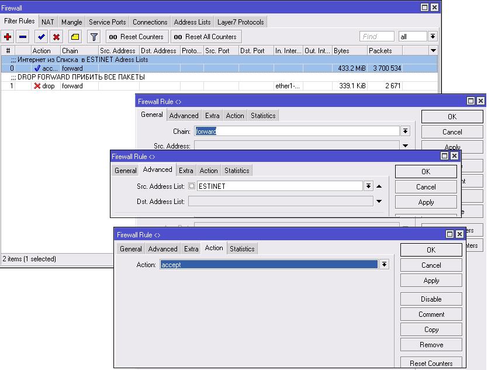Image resolution: width=491 pixels, height=370 pixels.
Task: Click OK in the top General dialog
Action: coord(452,116)
